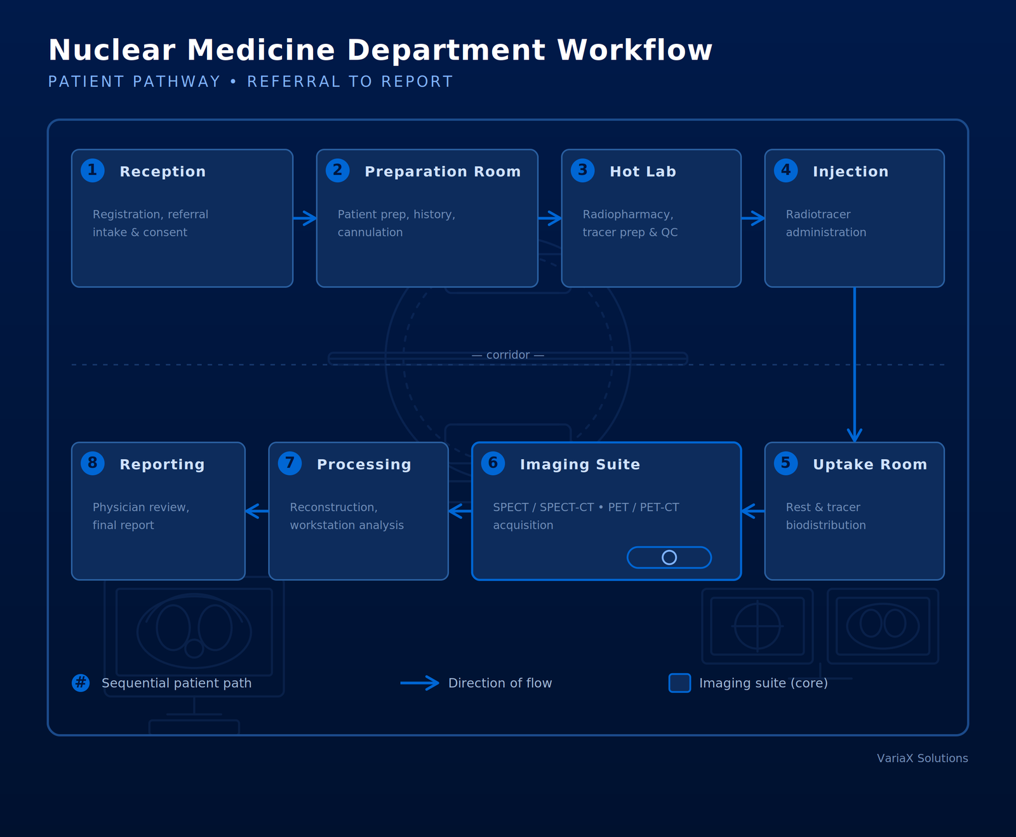Image resolution: width=1016 pixels, height=837 pixels.
Task: Click the # legend icon for sequential path
Action: (x=81, y=683)
